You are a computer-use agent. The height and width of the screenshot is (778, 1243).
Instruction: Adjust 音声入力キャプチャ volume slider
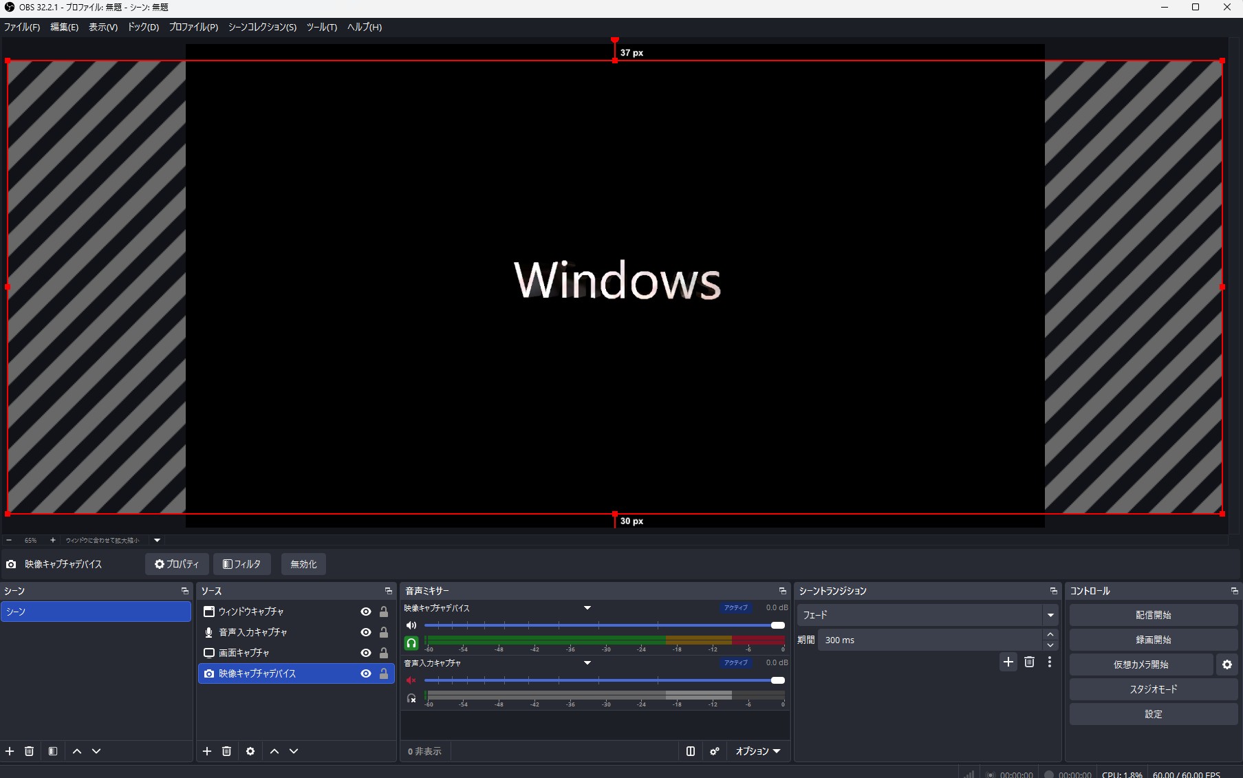coord(605,680)
